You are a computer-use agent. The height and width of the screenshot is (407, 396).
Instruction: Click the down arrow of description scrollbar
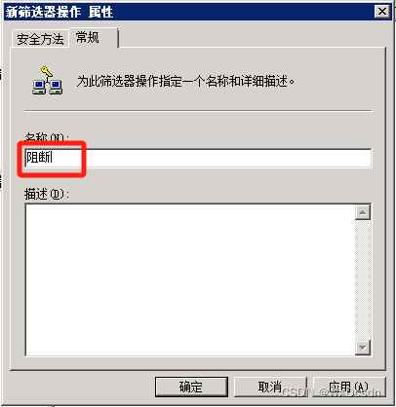tap(363, 348)
